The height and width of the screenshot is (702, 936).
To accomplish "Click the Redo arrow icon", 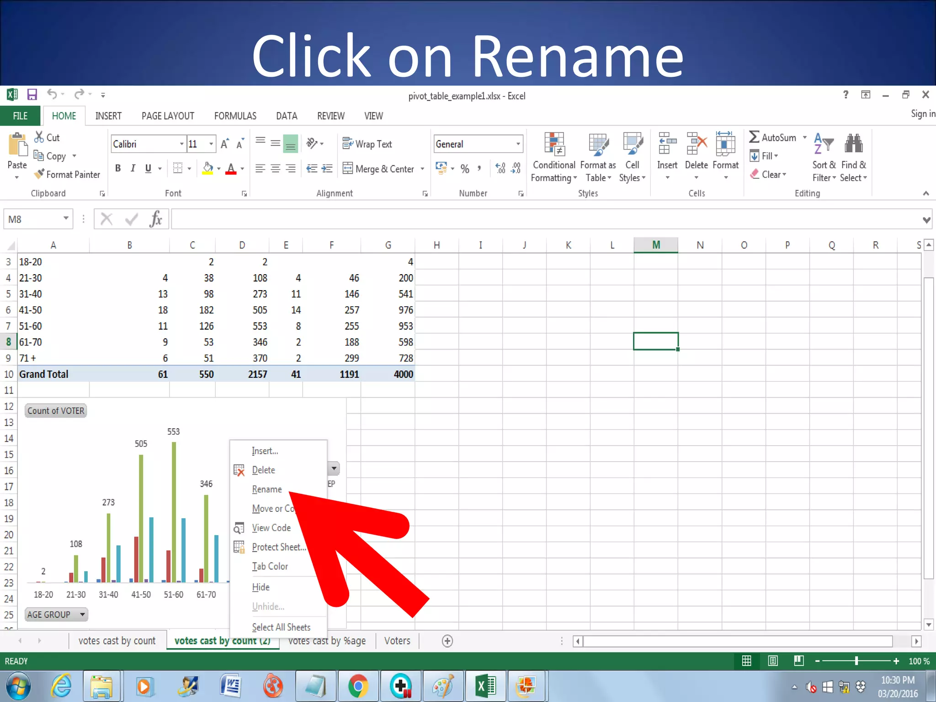I will (79, 94).
